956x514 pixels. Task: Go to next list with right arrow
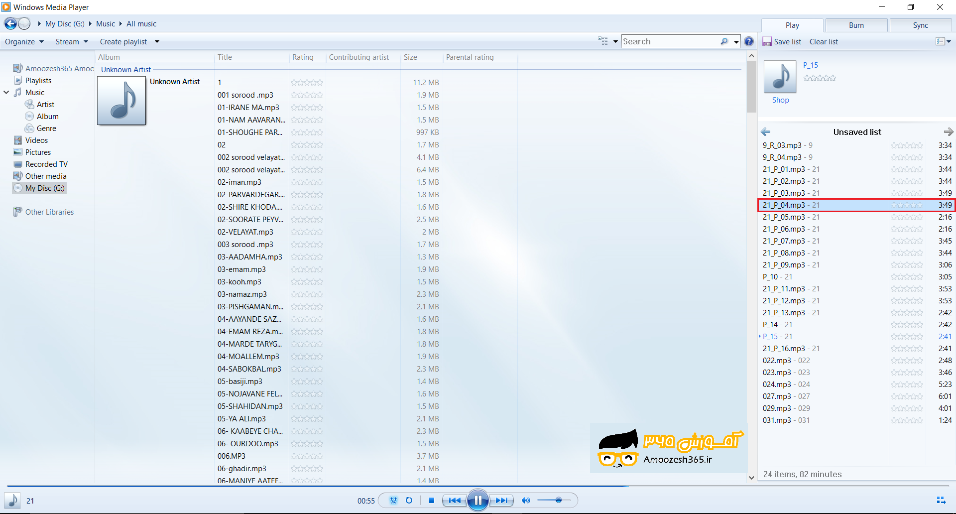tap(949, 132)
